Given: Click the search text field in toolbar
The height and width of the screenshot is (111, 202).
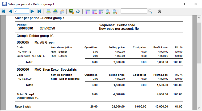Looking at the screenshot, I should [x=134, y=11].
